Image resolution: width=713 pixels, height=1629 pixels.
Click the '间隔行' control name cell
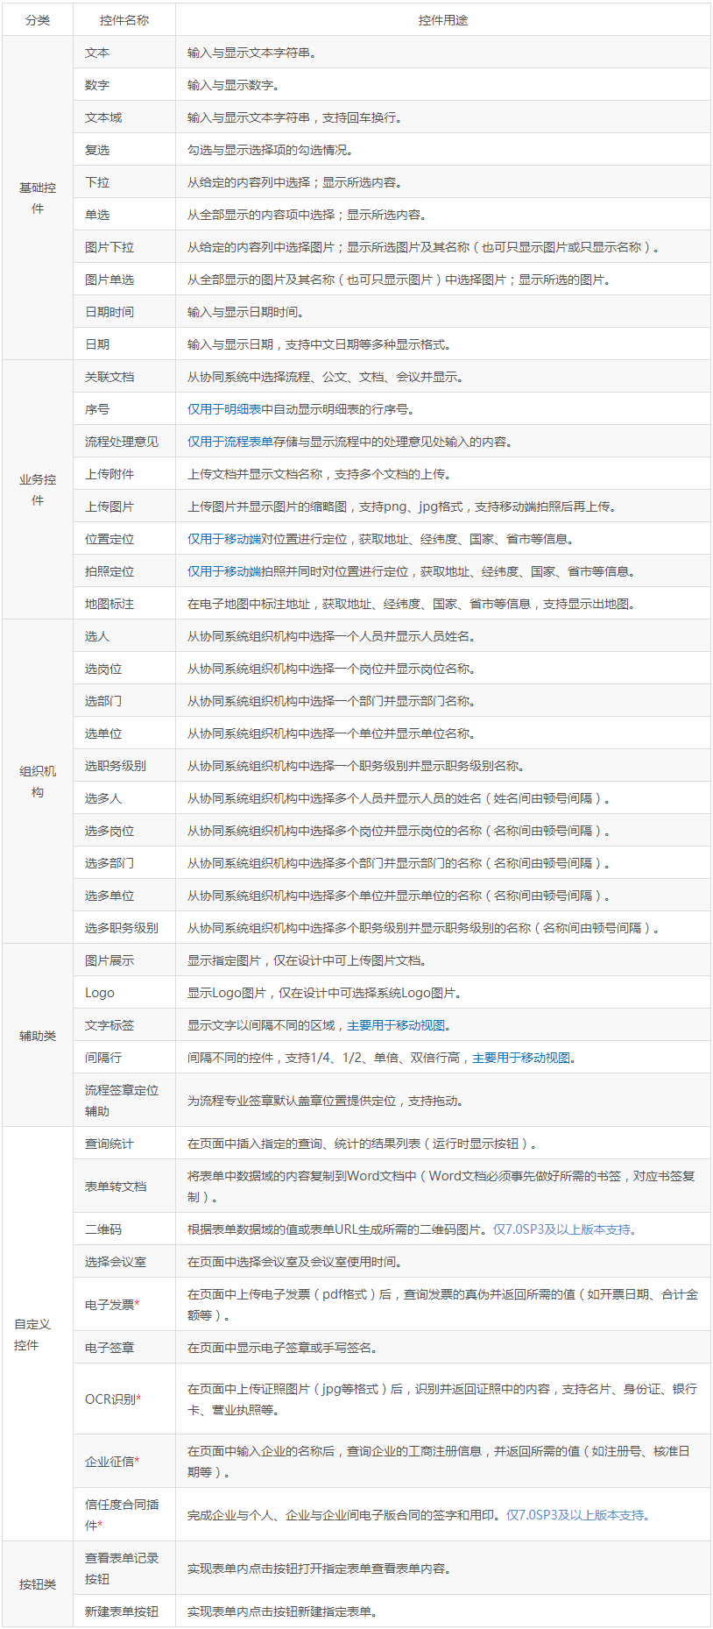tap(124, 1058)
